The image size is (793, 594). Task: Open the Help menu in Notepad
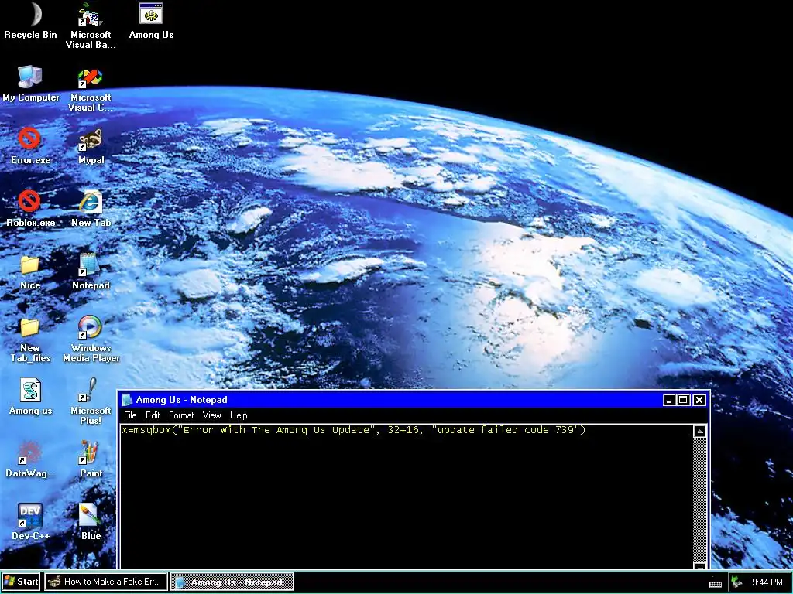(x=239, y=415)
